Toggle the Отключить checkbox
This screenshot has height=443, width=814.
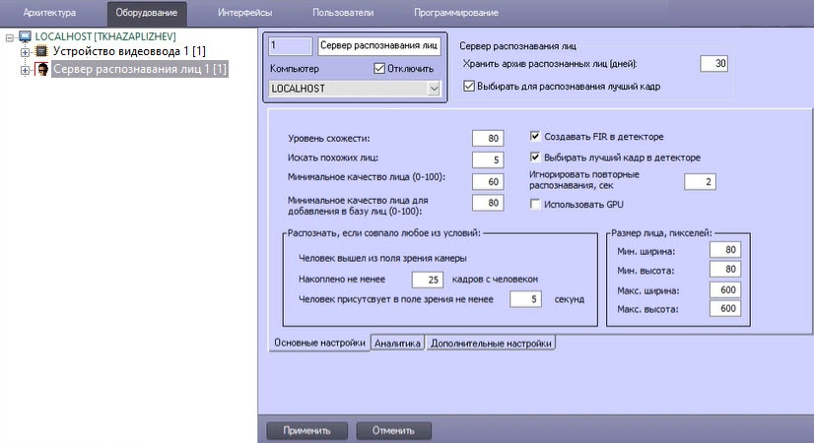coord(380,69)
